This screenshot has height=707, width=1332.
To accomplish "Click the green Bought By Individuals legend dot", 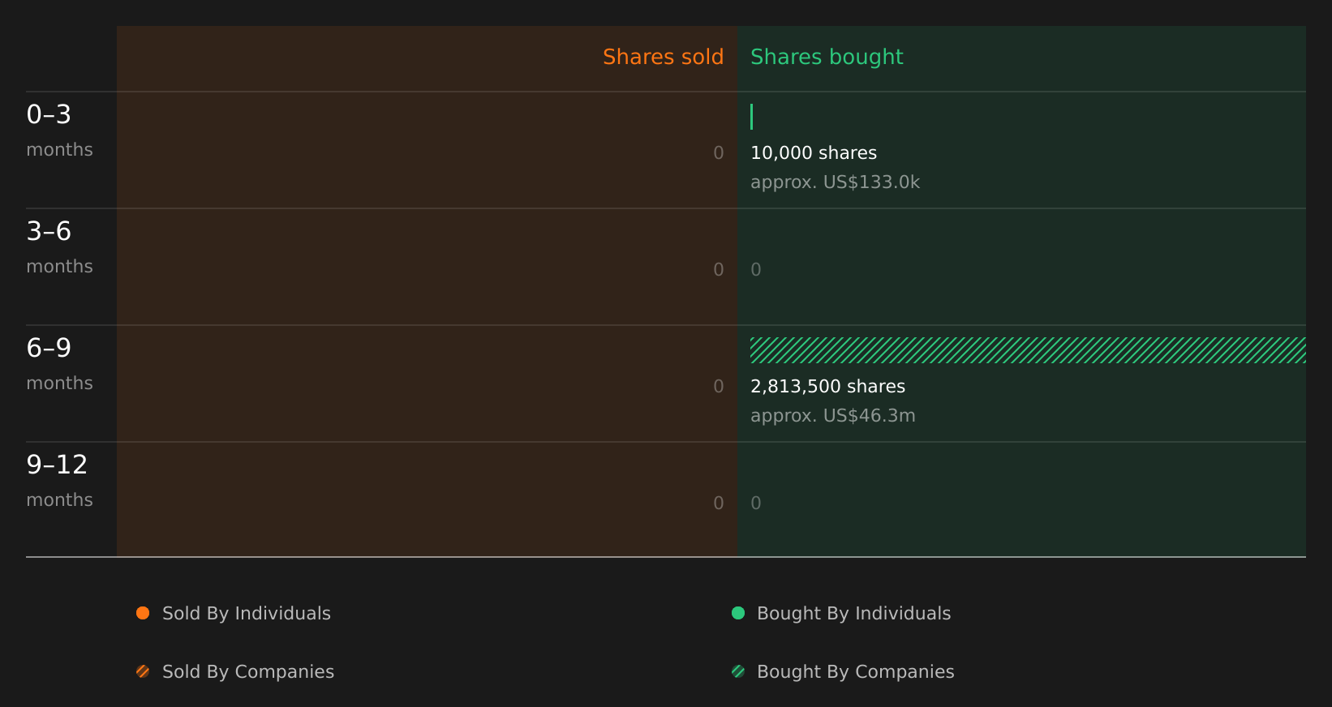I will point(738,613).
